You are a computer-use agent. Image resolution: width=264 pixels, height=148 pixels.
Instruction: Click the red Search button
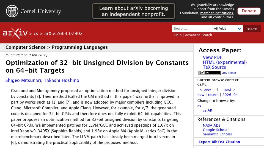coord(252,29)
